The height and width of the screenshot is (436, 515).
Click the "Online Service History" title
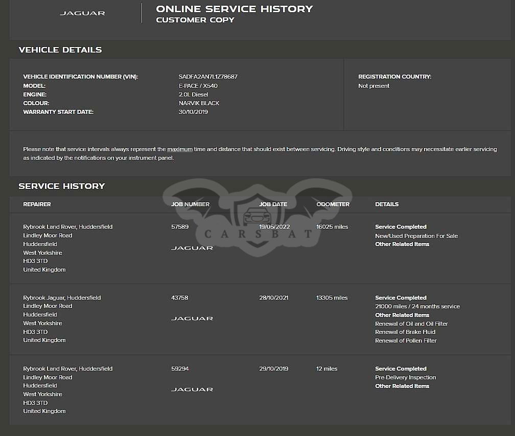[234, 9]
